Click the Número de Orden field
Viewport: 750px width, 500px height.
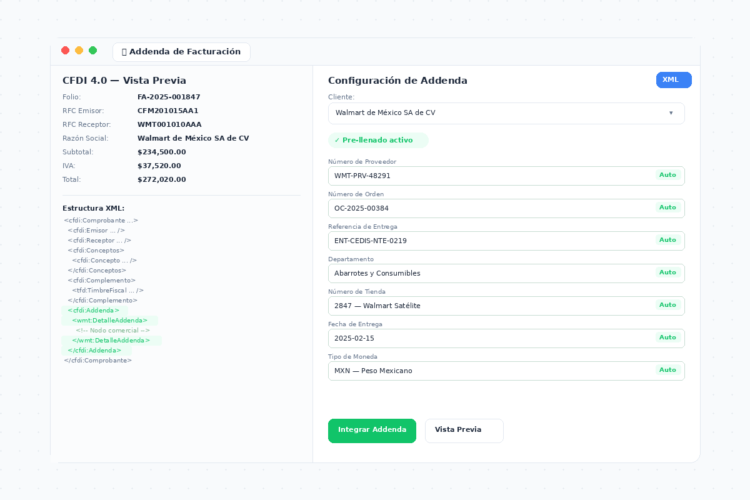coord(506,208)
